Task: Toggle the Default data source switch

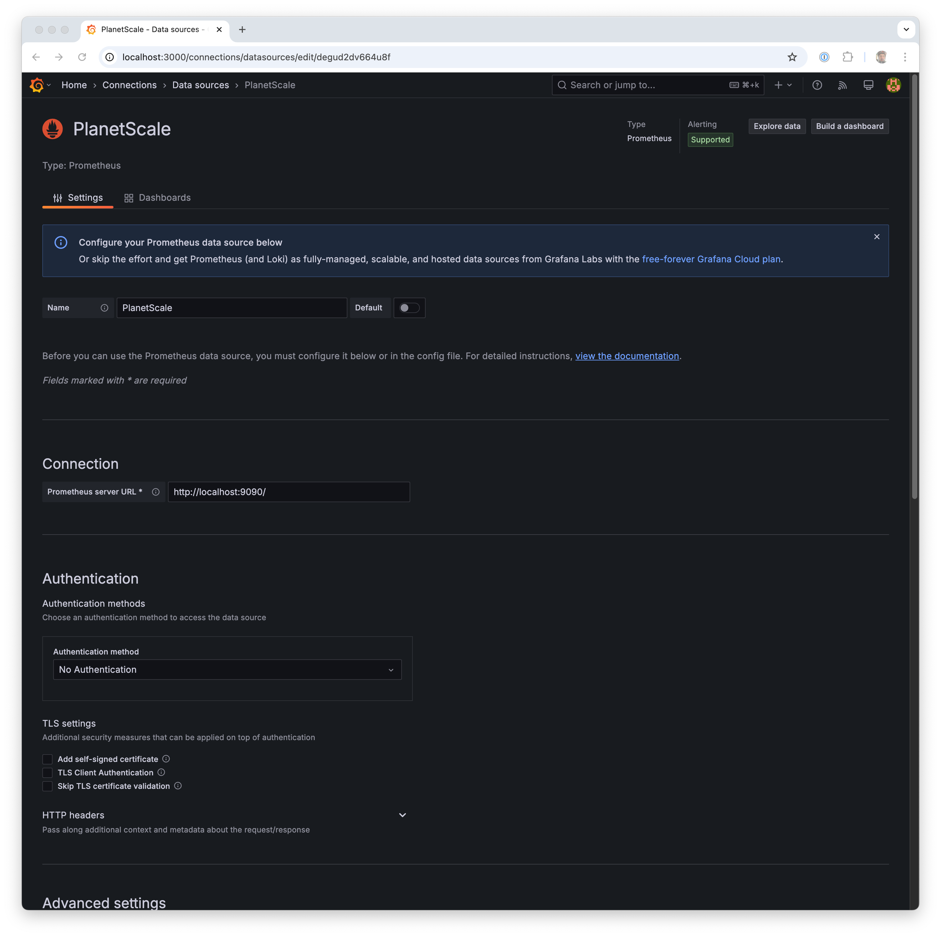Action: [409, 308]
